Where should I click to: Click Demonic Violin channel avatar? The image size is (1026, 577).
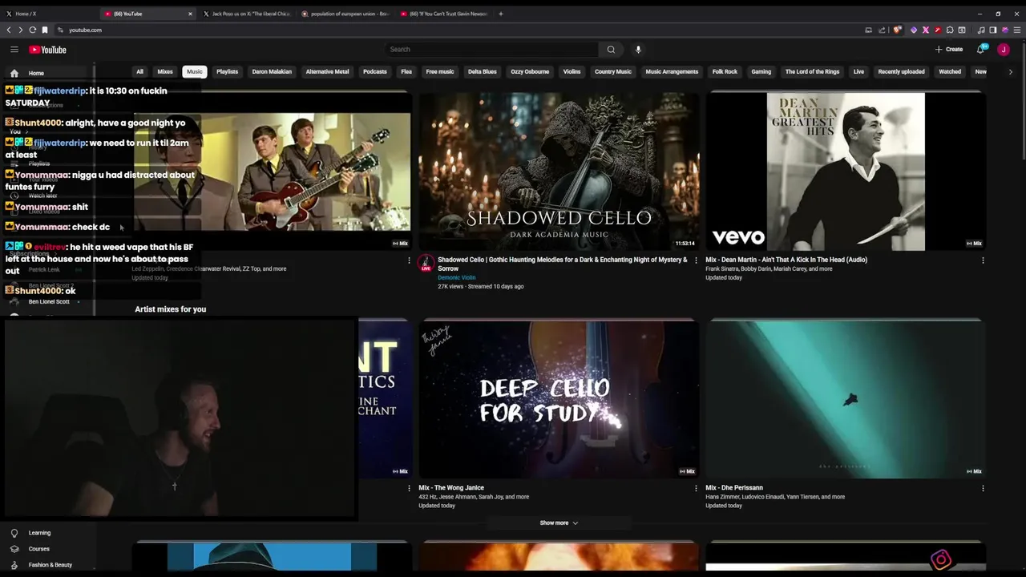[426, 263]
